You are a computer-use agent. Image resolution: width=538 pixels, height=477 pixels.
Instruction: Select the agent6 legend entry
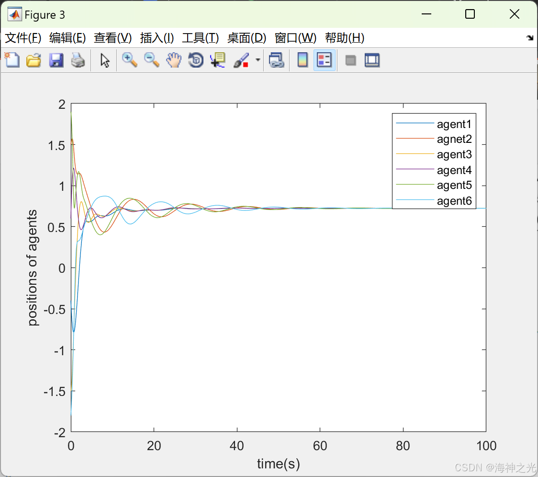click(x=434, y=200)
